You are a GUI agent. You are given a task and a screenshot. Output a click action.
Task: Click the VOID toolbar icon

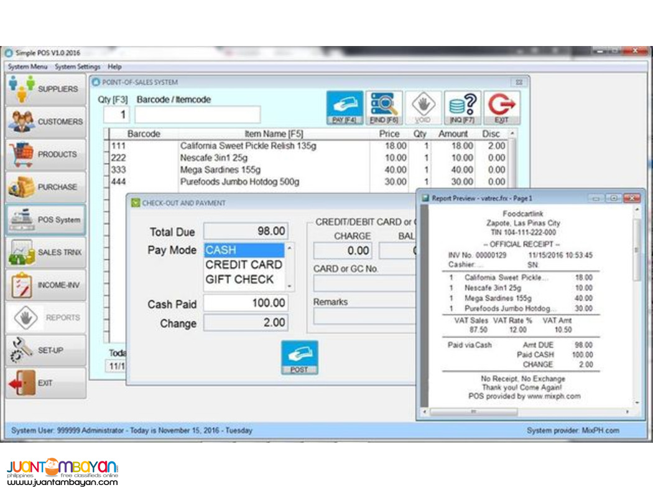click(423, 108)
